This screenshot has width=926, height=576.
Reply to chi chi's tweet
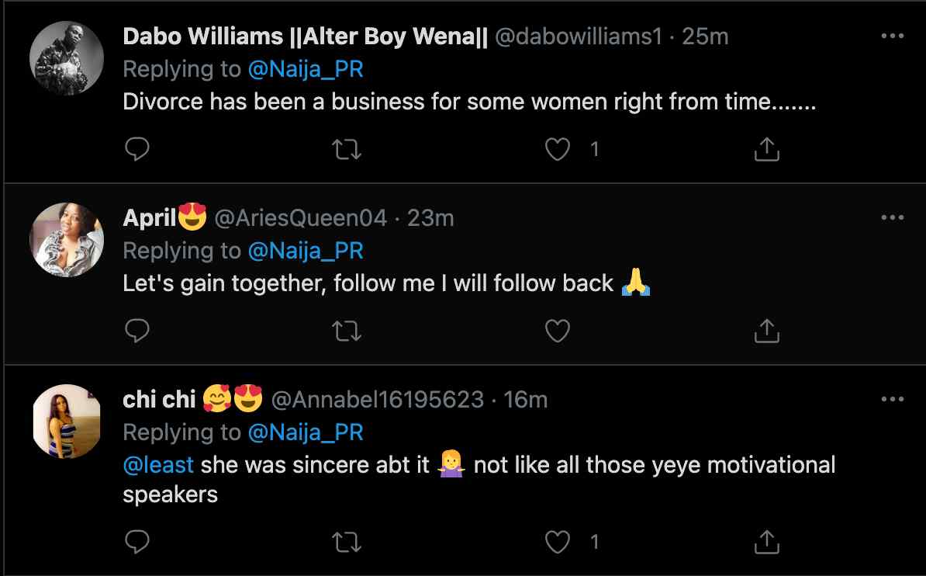pos(137,542)
